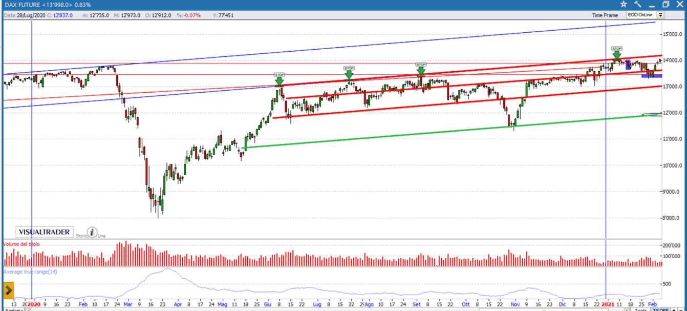
Task: Click the 'Volume del titolo' indicator label
Action: click(x=22, y=244)
